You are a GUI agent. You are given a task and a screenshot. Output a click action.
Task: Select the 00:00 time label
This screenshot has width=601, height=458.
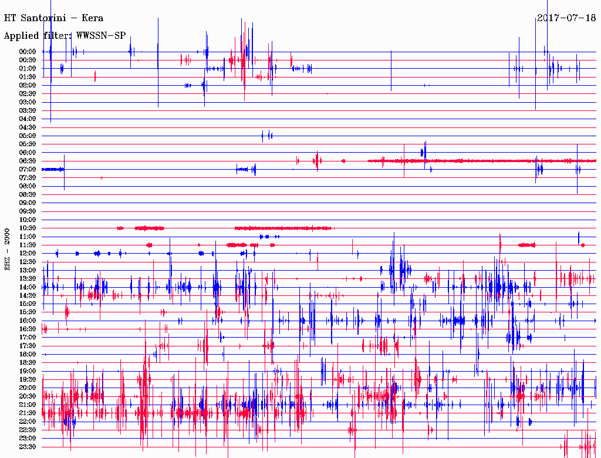[x=28, y=52]
